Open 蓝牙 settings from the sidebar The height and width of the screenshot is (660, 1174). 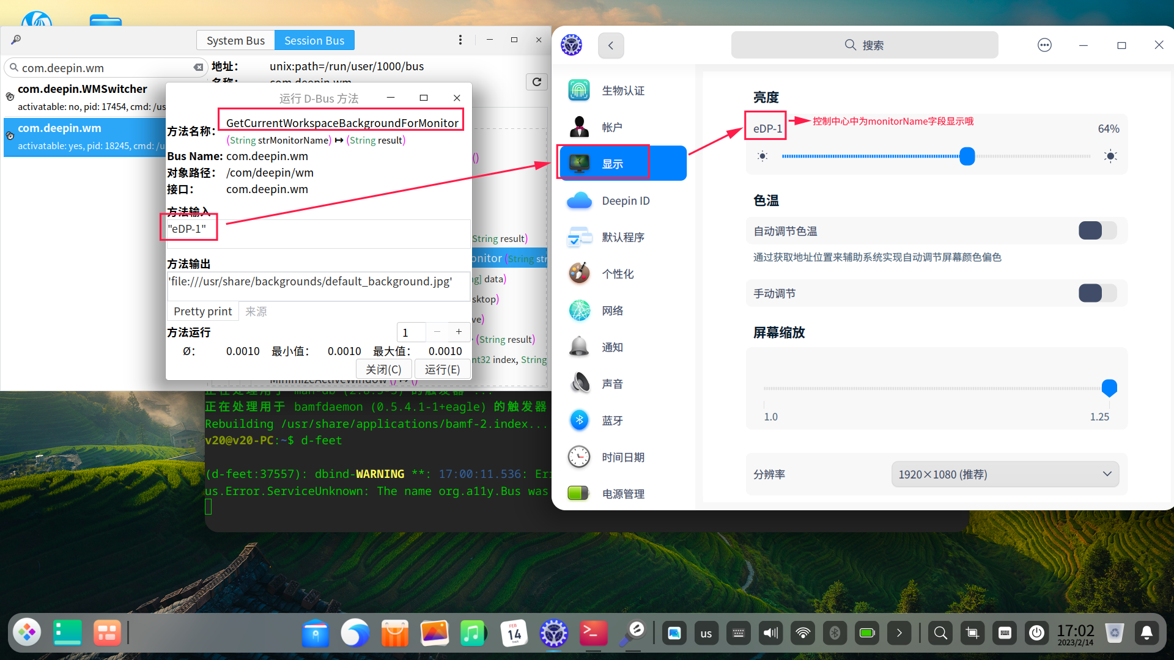612,420
